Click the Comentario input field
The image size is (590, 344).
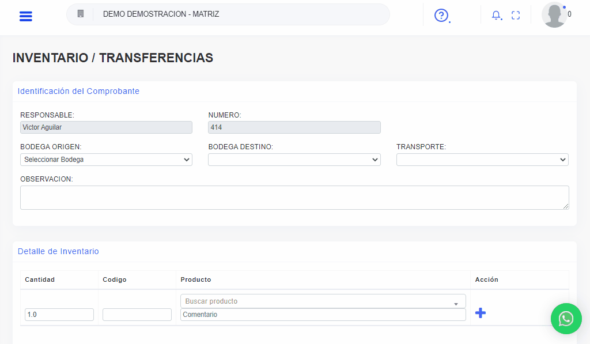coord(323,315)
